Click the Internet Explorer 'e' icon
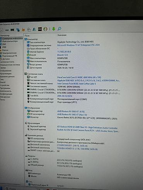This screenshot has width=143, height=190. click(x=28, y=52)
